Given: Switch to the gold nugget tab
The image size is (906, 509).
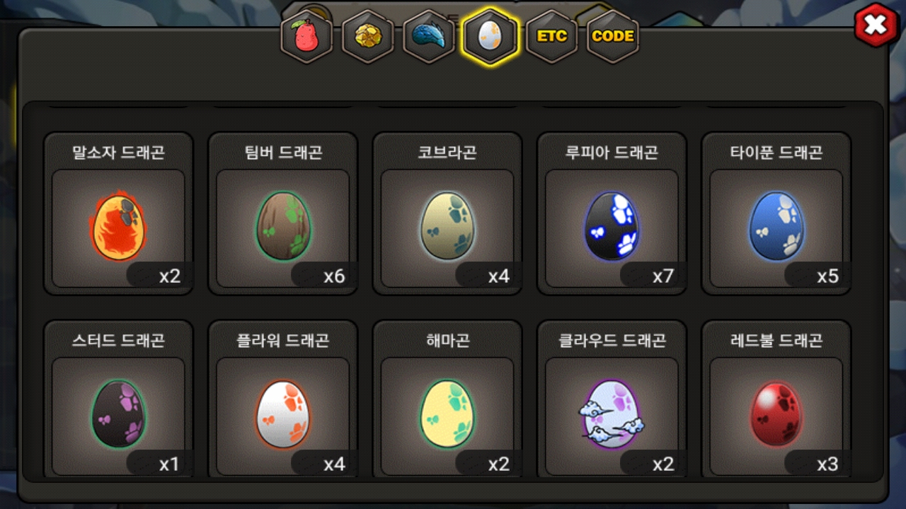Looking at the screenshot, I should click(367, 36).
